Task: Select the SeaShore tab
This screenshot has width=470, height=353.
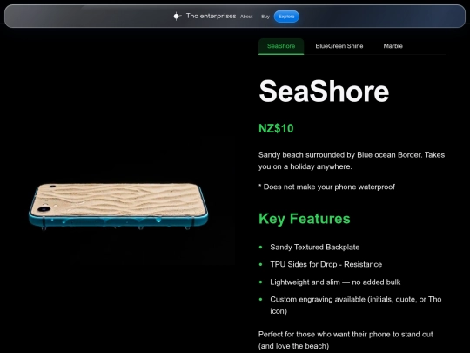Action: tap(281, 46)
